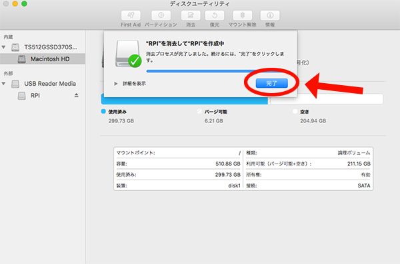Viewport: 400px width, 264px height.
Task: Click the drive icon with green checkmark
Action: coord(128,54)
